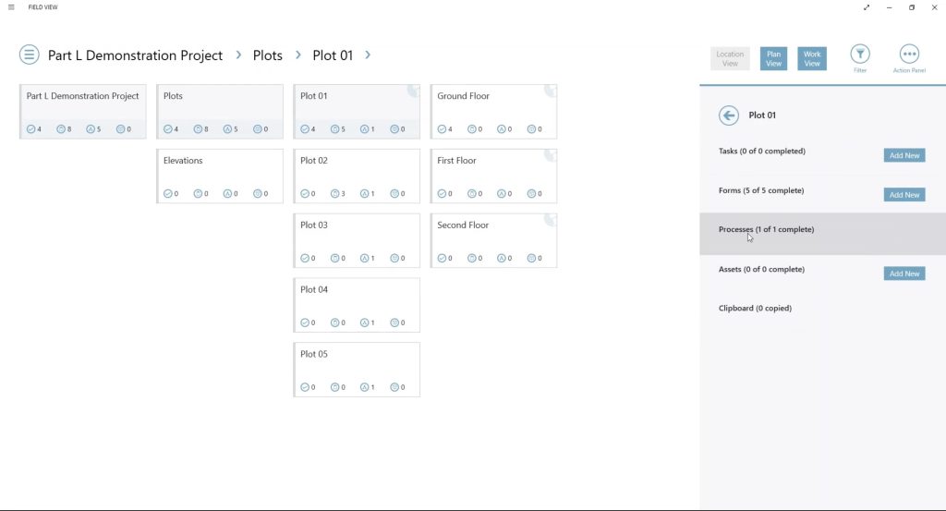Open the Clipboard (0 copied) row

[755, 309]
